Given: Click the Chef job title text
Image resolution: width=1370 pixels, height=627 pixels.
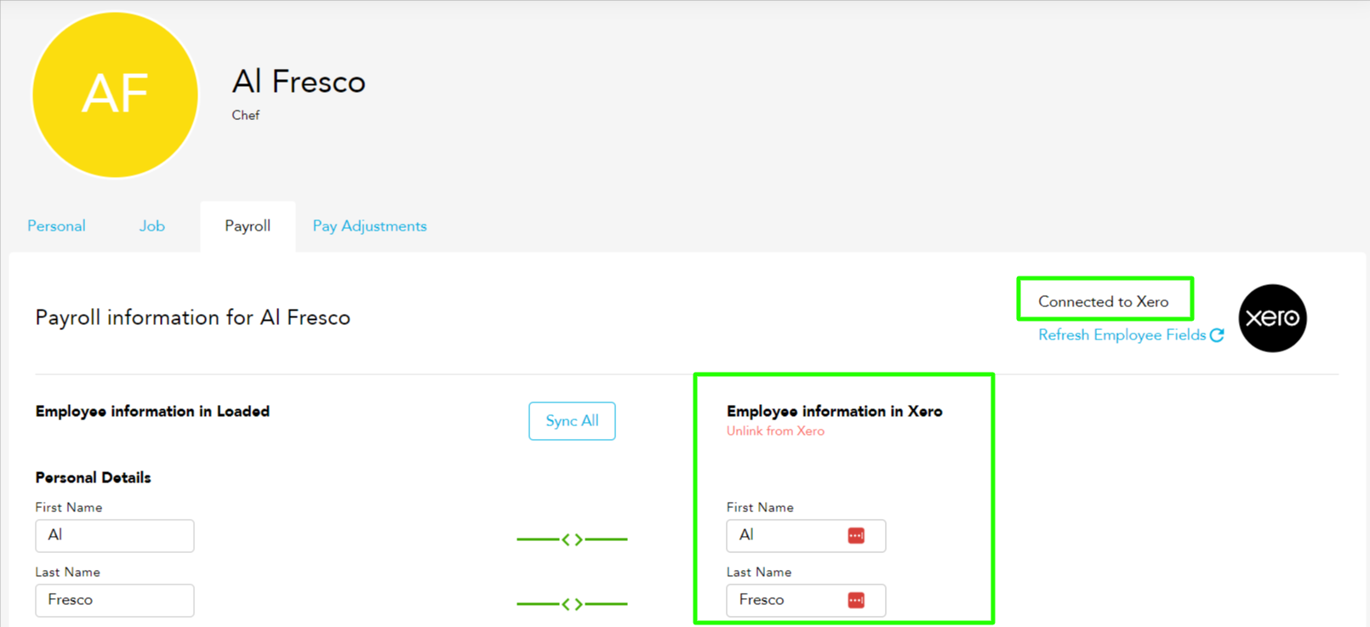Looking at the screenshot, I should click(x=246, y=115).
